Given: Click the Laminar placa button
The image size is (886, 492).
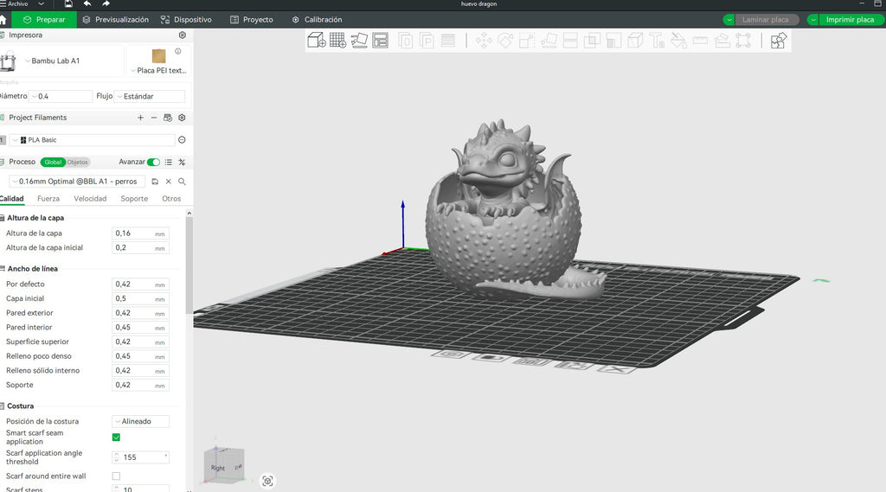Looking at the screenshot, I should click(767, 20).
